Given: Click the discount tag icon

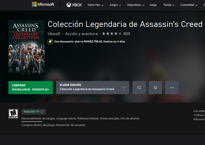Looking at the screenshot, I should point(50,42).
